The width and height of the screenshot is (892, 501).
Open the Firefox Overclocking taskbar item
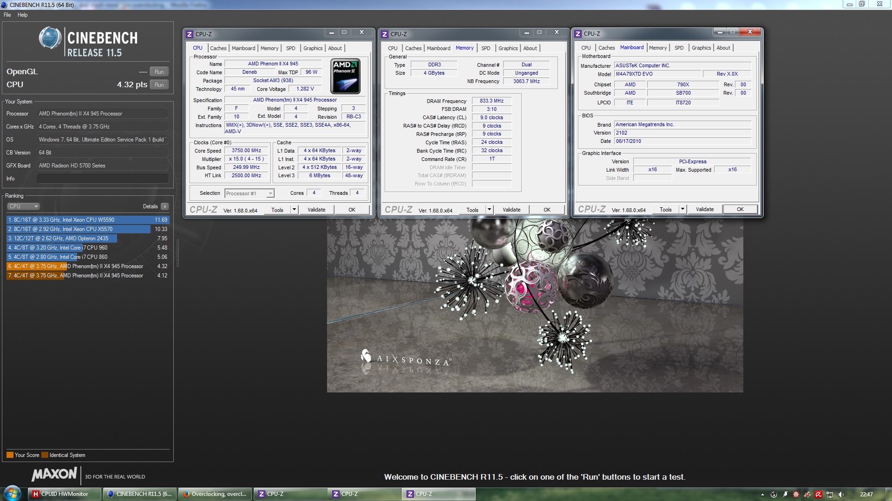(x=215, y=494)
